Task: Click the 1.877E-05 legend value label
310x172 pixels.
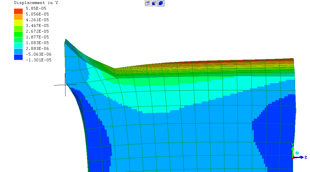Action: [x=37, y=37]
